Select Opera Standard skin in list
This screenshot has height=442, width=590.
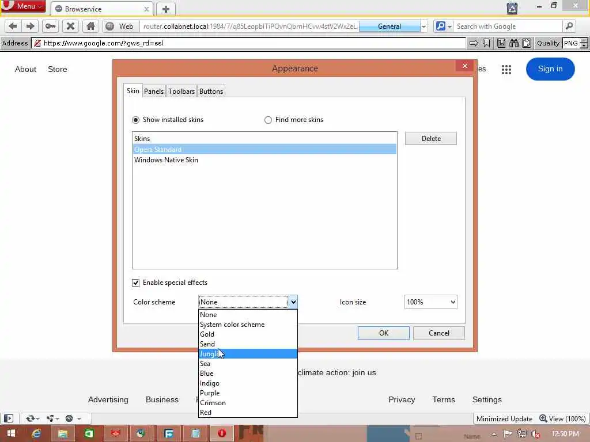pos(264,149)
